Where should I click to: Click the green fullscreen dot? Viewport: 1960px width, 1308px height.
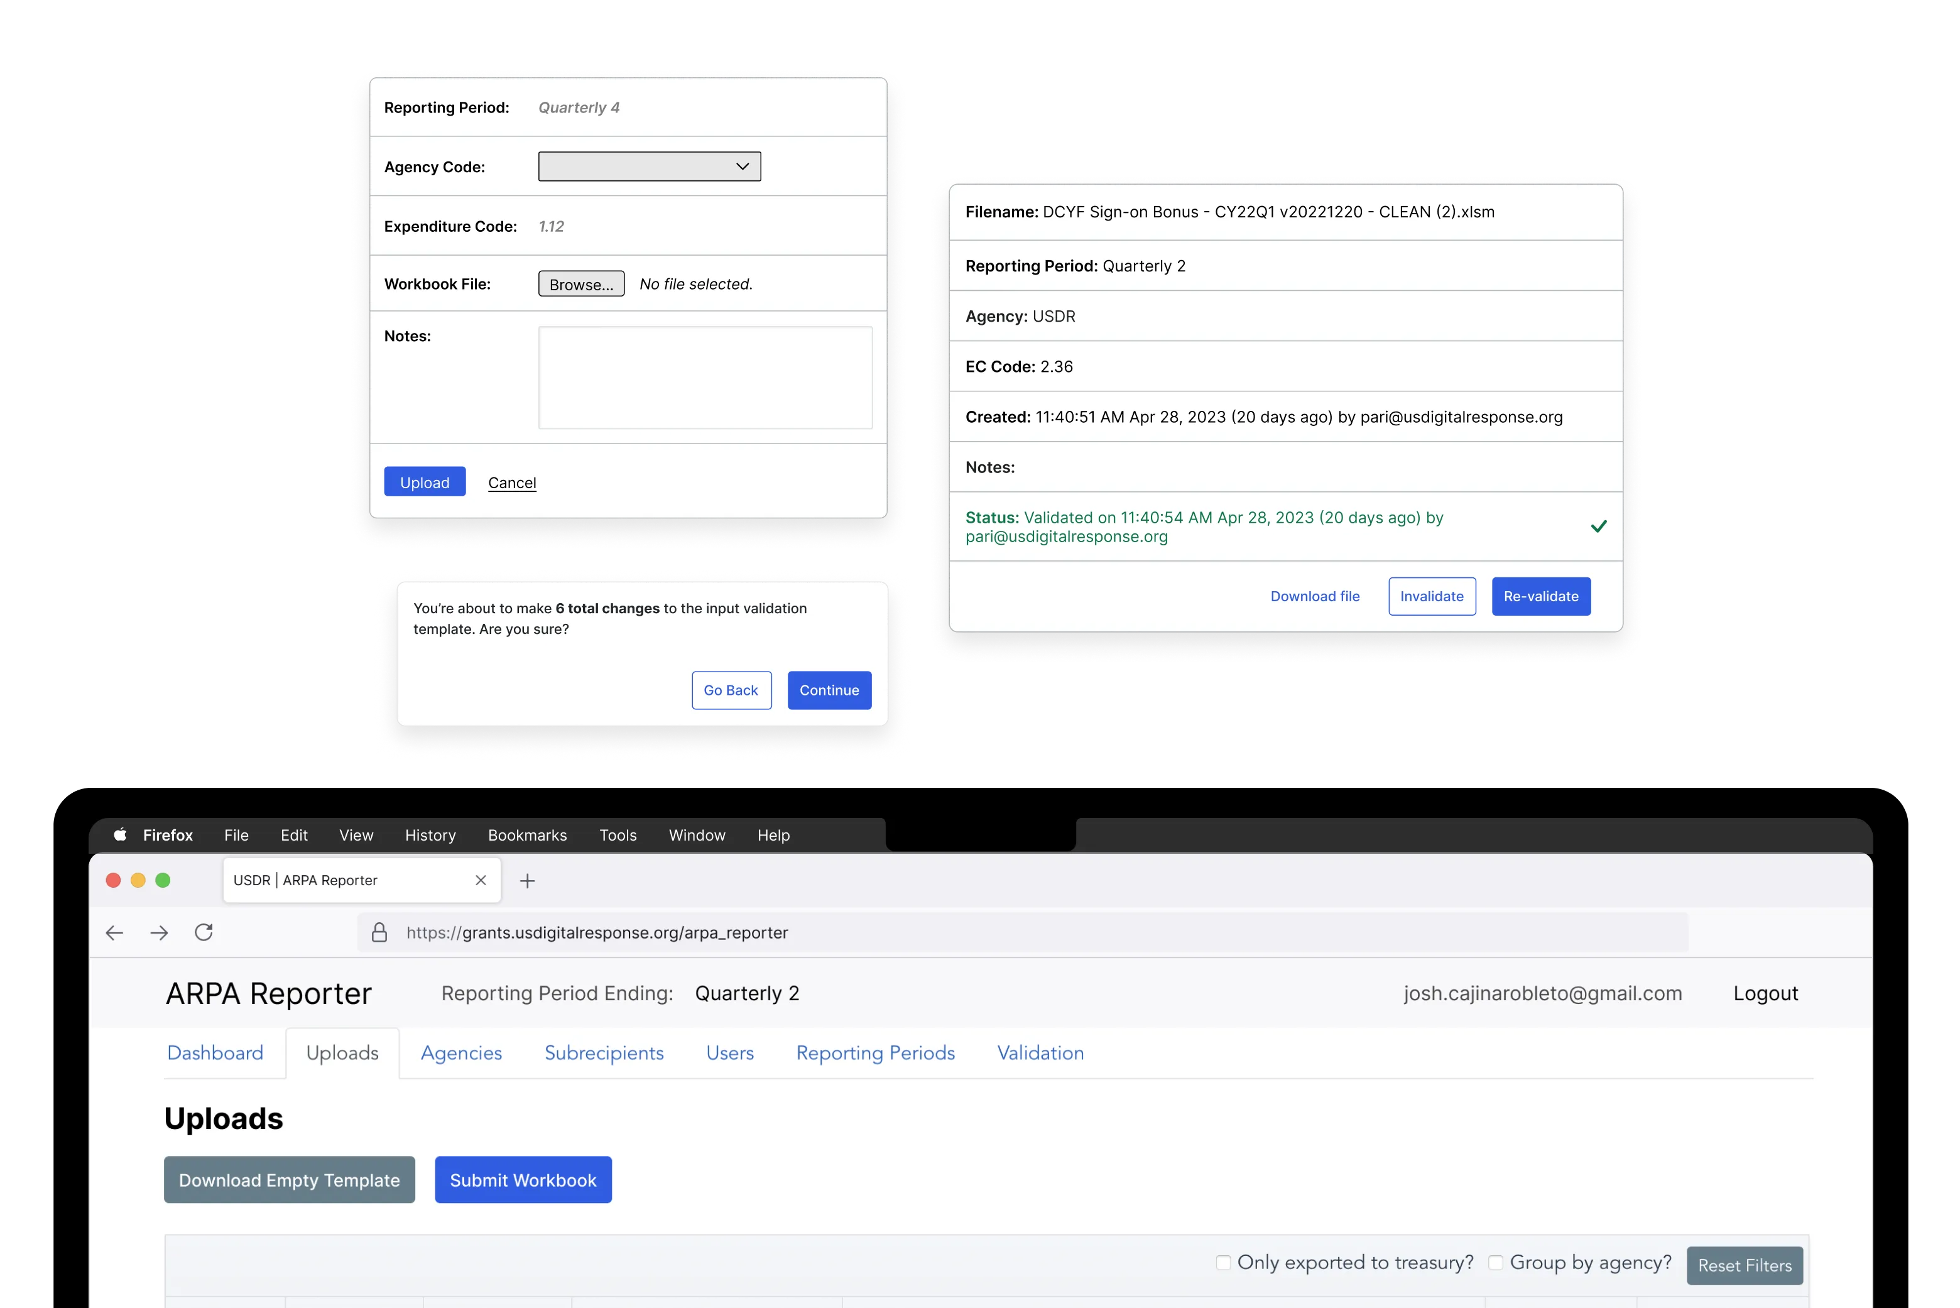tap(163, 880)
